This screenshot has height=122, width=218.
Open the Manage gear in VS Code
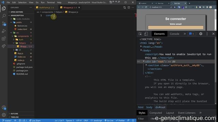[4, 115]
